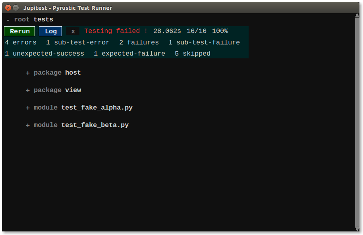The width and height of the screenshot is (363, 235).
Task: Open the Log viewer
Action: pos(50,31)
